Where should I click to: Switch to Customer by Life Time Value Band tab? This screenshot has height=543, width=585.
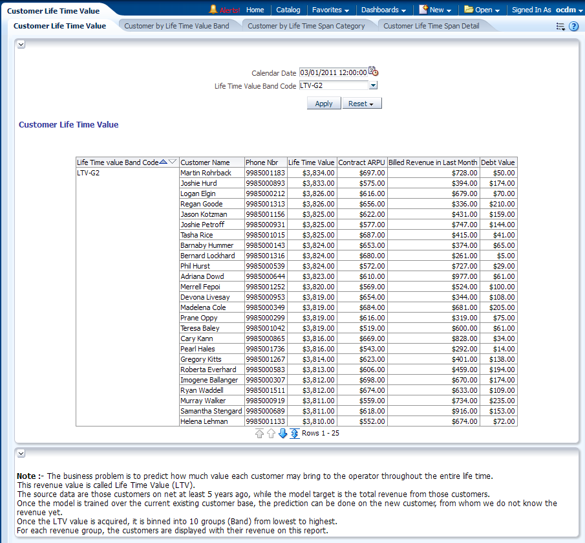[x=176, y=26]
